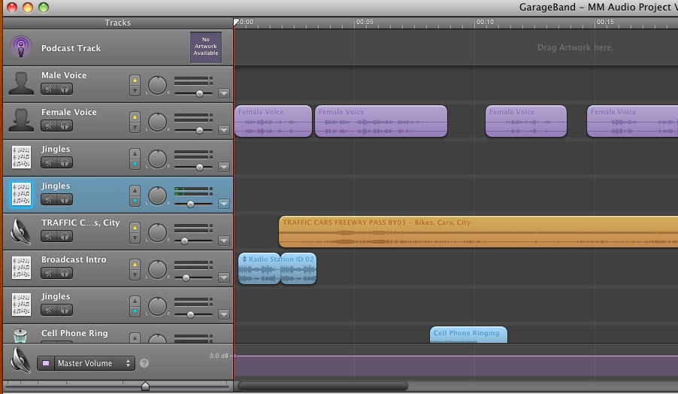Select the Cell Phone Ring track name
Image resolution: width=678 pixels, height=394 pixels.
tap(74, 333)
